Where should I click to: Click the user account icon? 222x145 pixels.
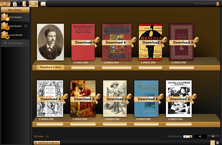(x=218, y=4)
